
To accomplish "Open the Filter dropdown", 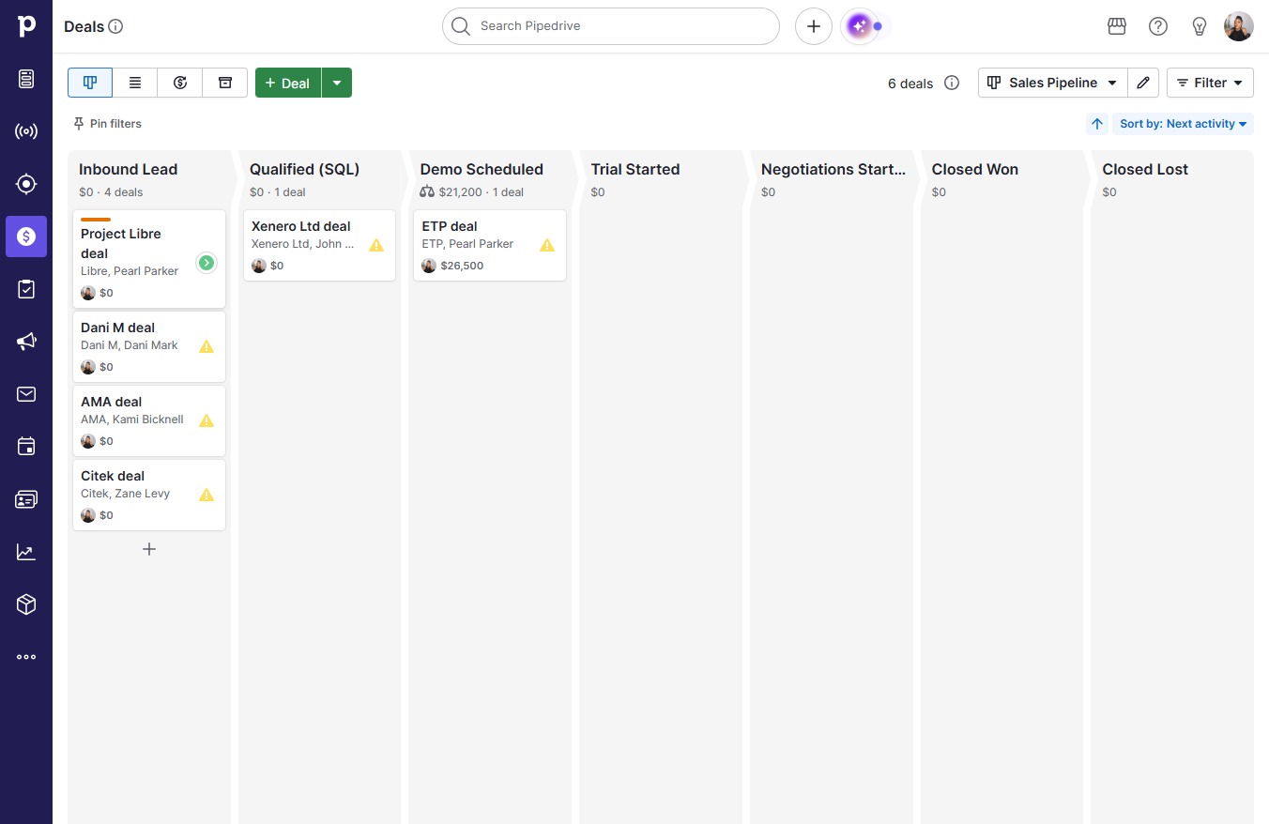I will (x=1210, y=83).
